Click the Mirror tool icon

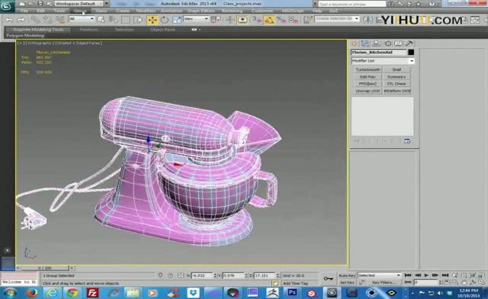(x=368, y=20)
